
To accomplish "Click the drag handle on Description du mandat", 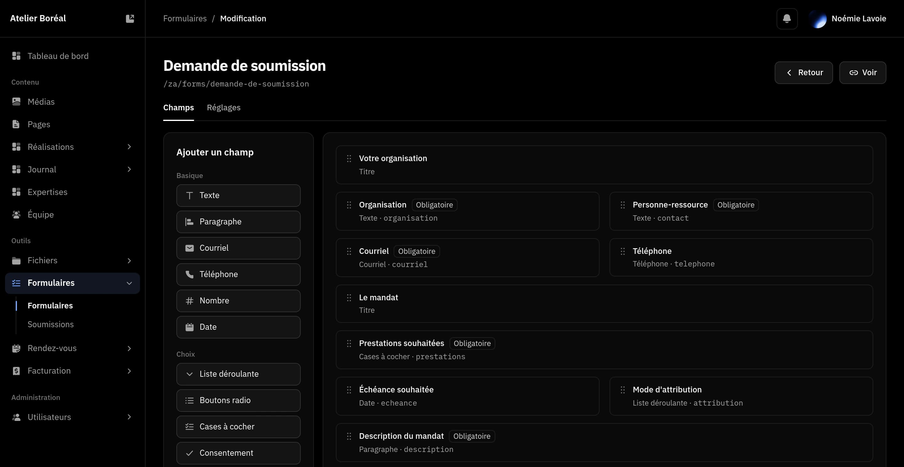I will pyautogui.click(x=349, y=436).
